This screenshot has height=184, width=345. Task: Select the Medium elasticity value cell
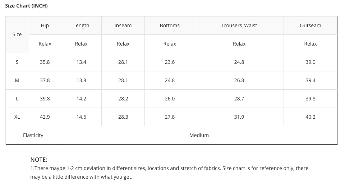(x=199, y=135)
